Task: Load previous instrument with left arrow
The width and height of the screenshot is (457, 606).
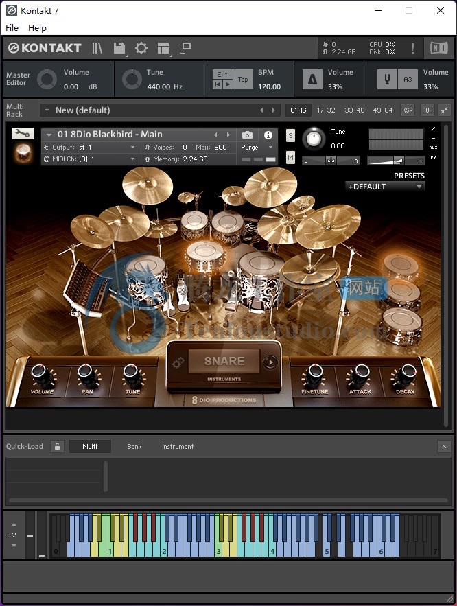Action: click(x=215, y=135)
